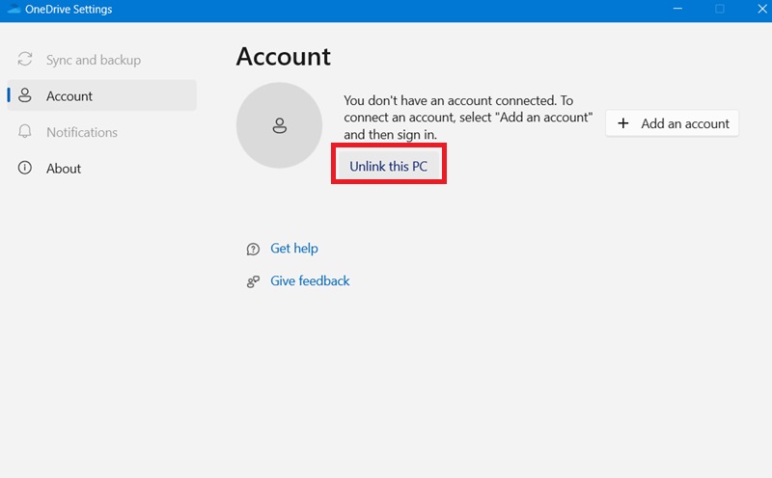Click the OneDrive cloud icon in title bar
Viewport: 772px width, 478px height.
[x=14, y=9]
